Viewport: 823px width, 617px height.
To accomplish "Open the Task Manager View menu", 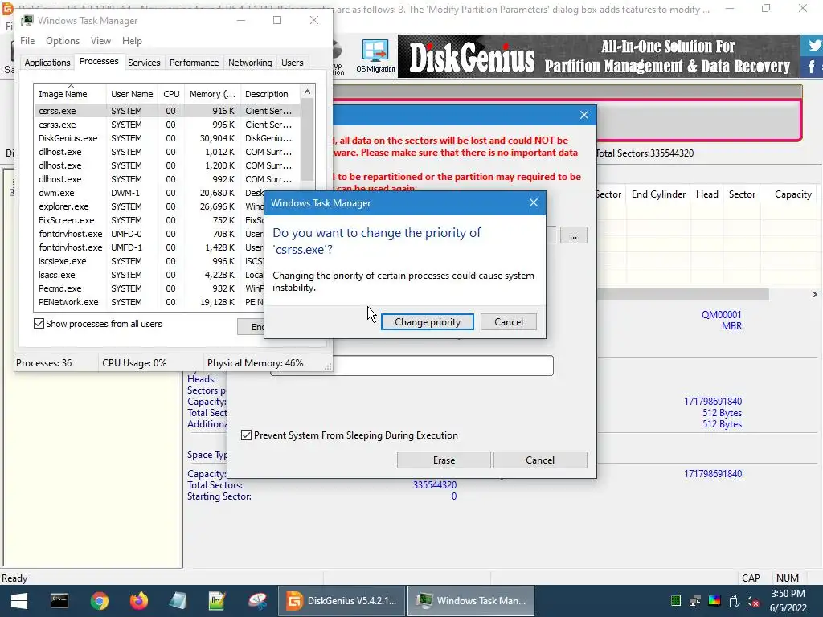I will point(100,41).
